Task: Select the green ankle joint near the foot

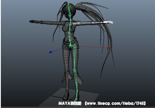Action: [x=77, y=91]
